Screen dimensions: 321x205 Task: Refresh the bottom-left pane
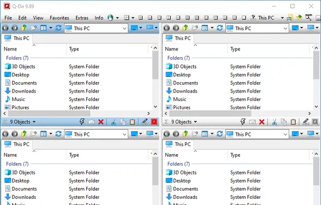coord(58,134)
